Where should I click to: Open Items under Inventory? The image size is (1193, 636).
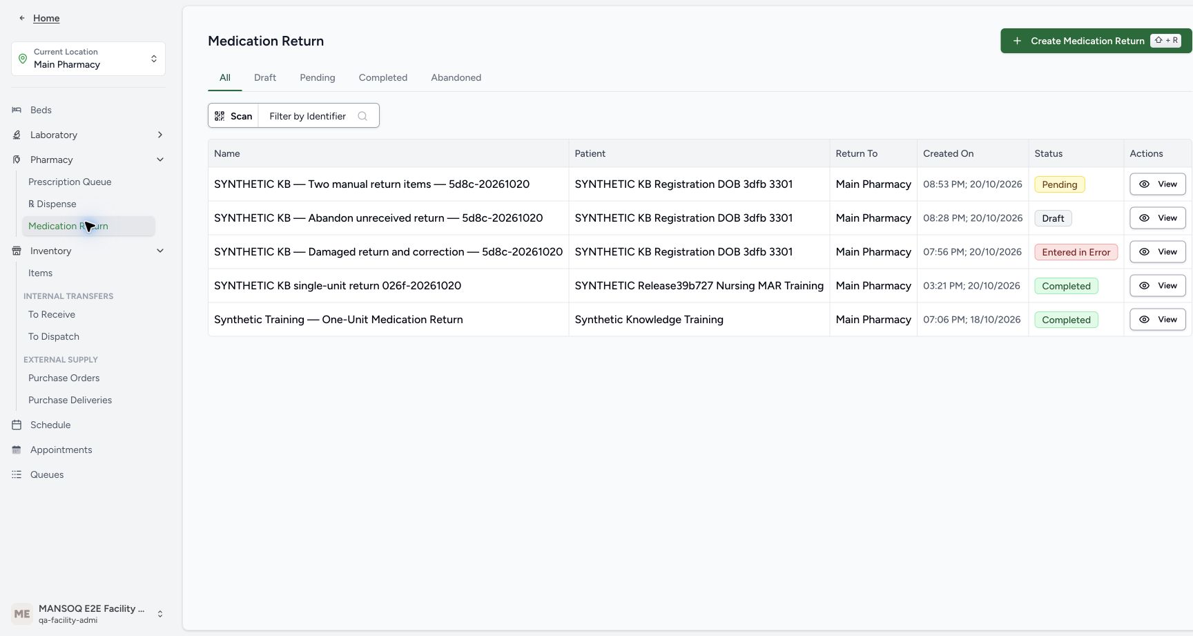41,273
